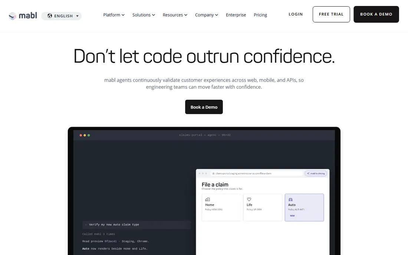Click the Book a Demo button below the headline
This screenshot has width=408, height=255.
[x=204, y=107]
